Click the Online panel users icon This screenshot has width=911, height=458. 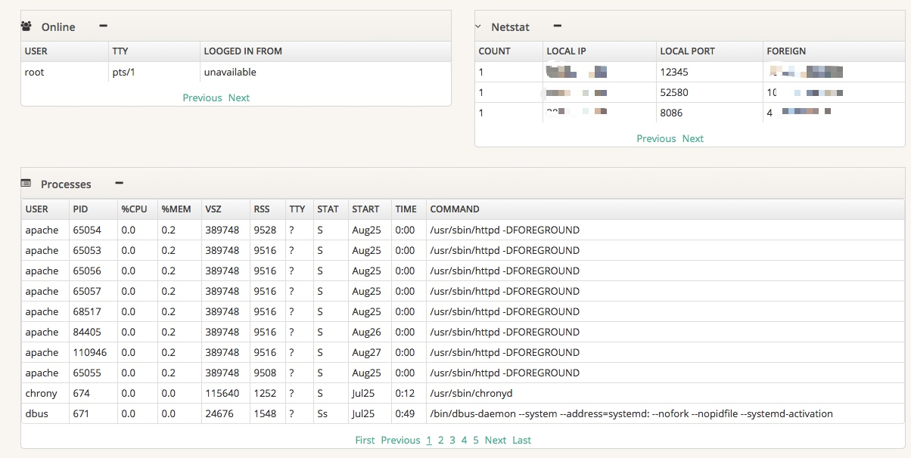click(x=26, y=26)
